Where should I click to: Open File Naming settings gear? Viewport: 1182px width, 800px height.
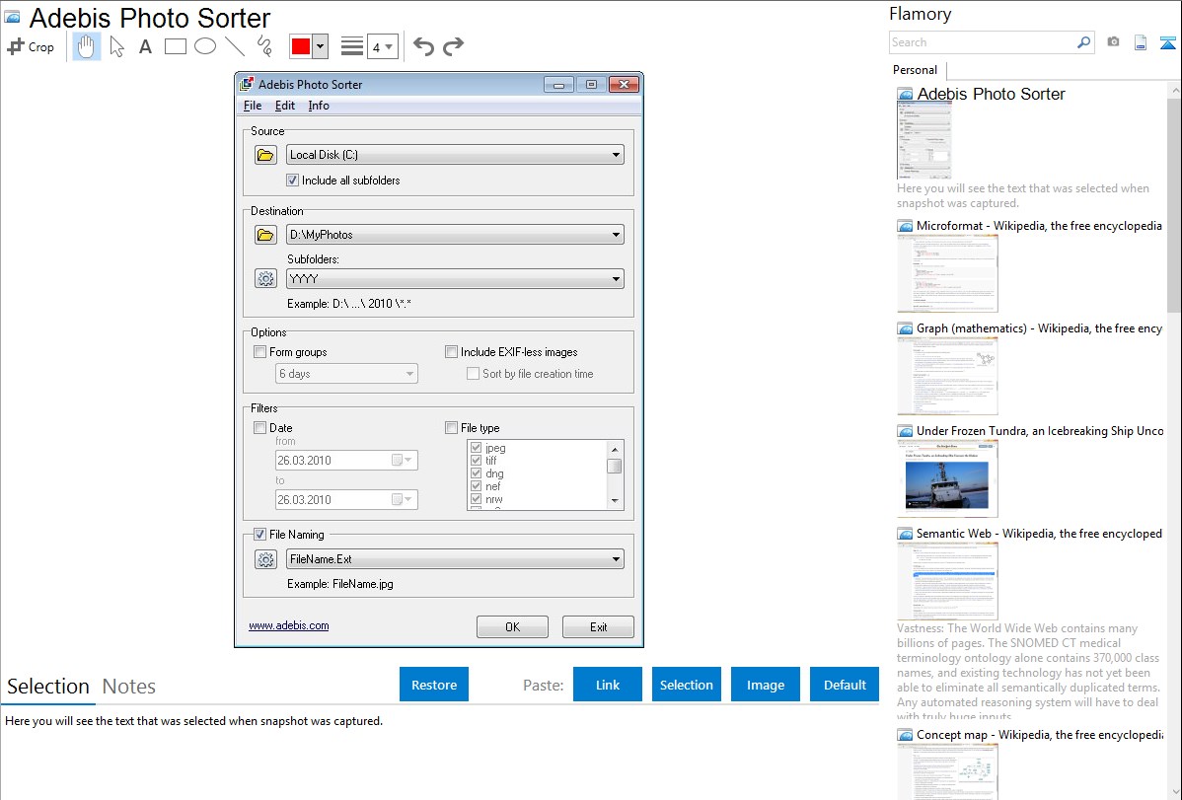(265, 559)
